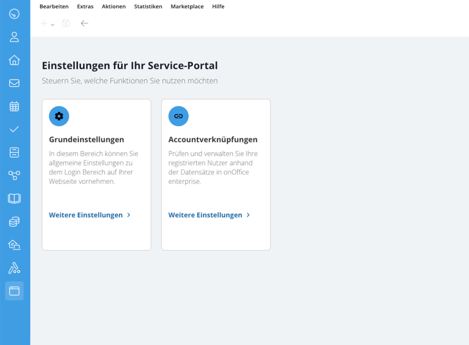Open the email envelope icon in sidebar
The height and width of the screenshot is (345, 469).
(14, 83)
